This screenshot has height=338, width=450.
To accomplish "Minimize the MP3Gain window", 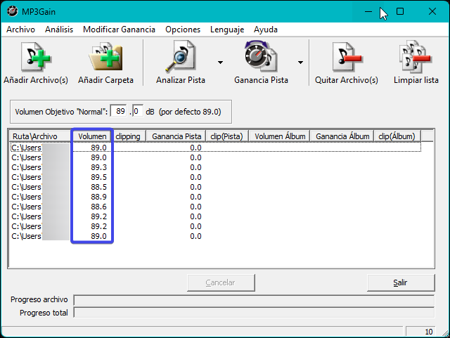I will (x=368, y=11).
